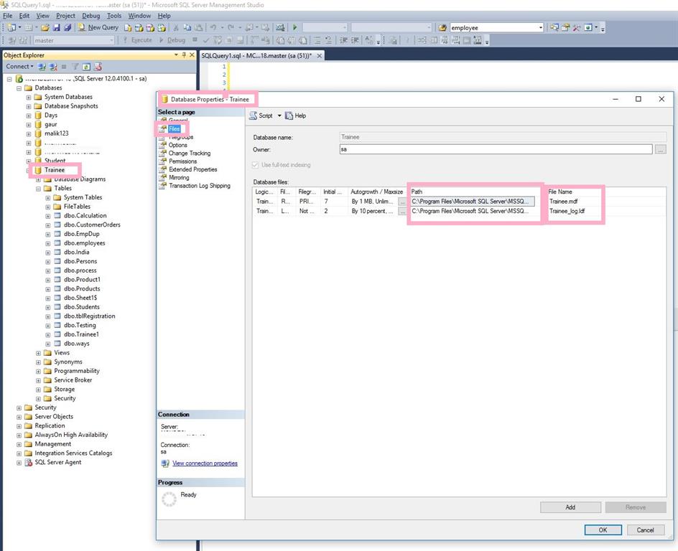Screen dimensions: 678x551
Task: Open Help in the Database Properties dialog
Action: pyautogui.click(x=295, y=116)
